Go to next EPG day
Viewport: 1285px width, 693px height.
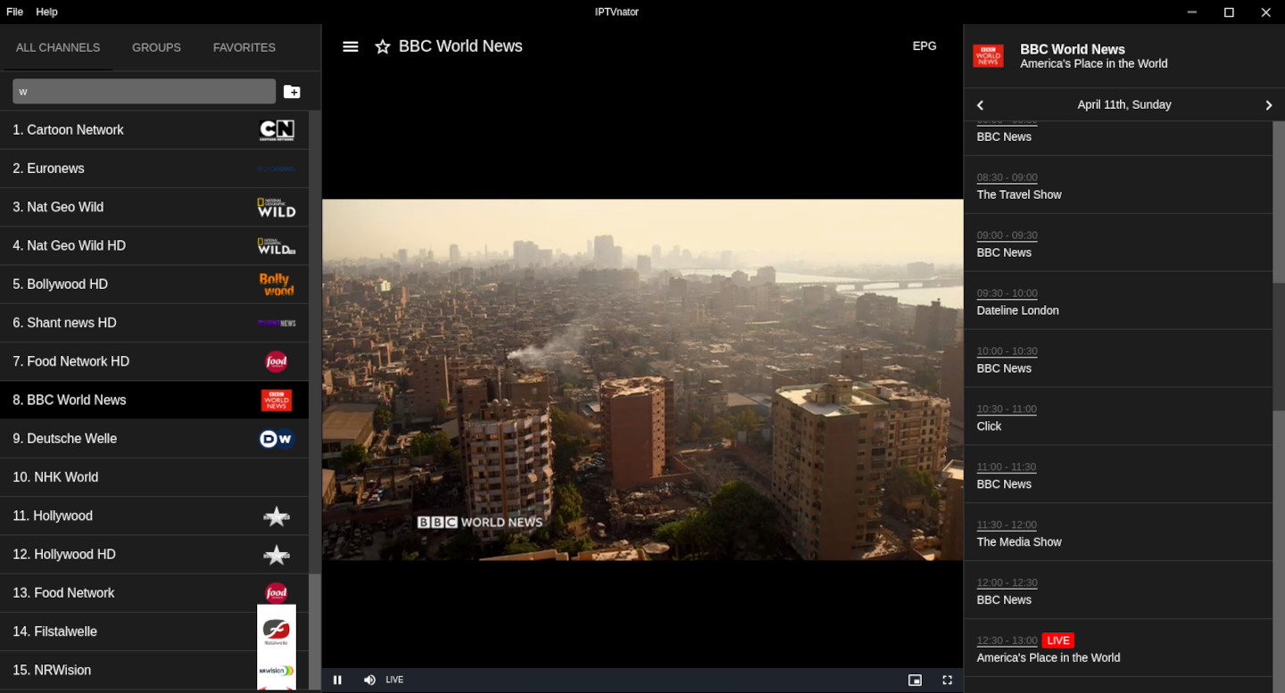[x=1268, y=105]
